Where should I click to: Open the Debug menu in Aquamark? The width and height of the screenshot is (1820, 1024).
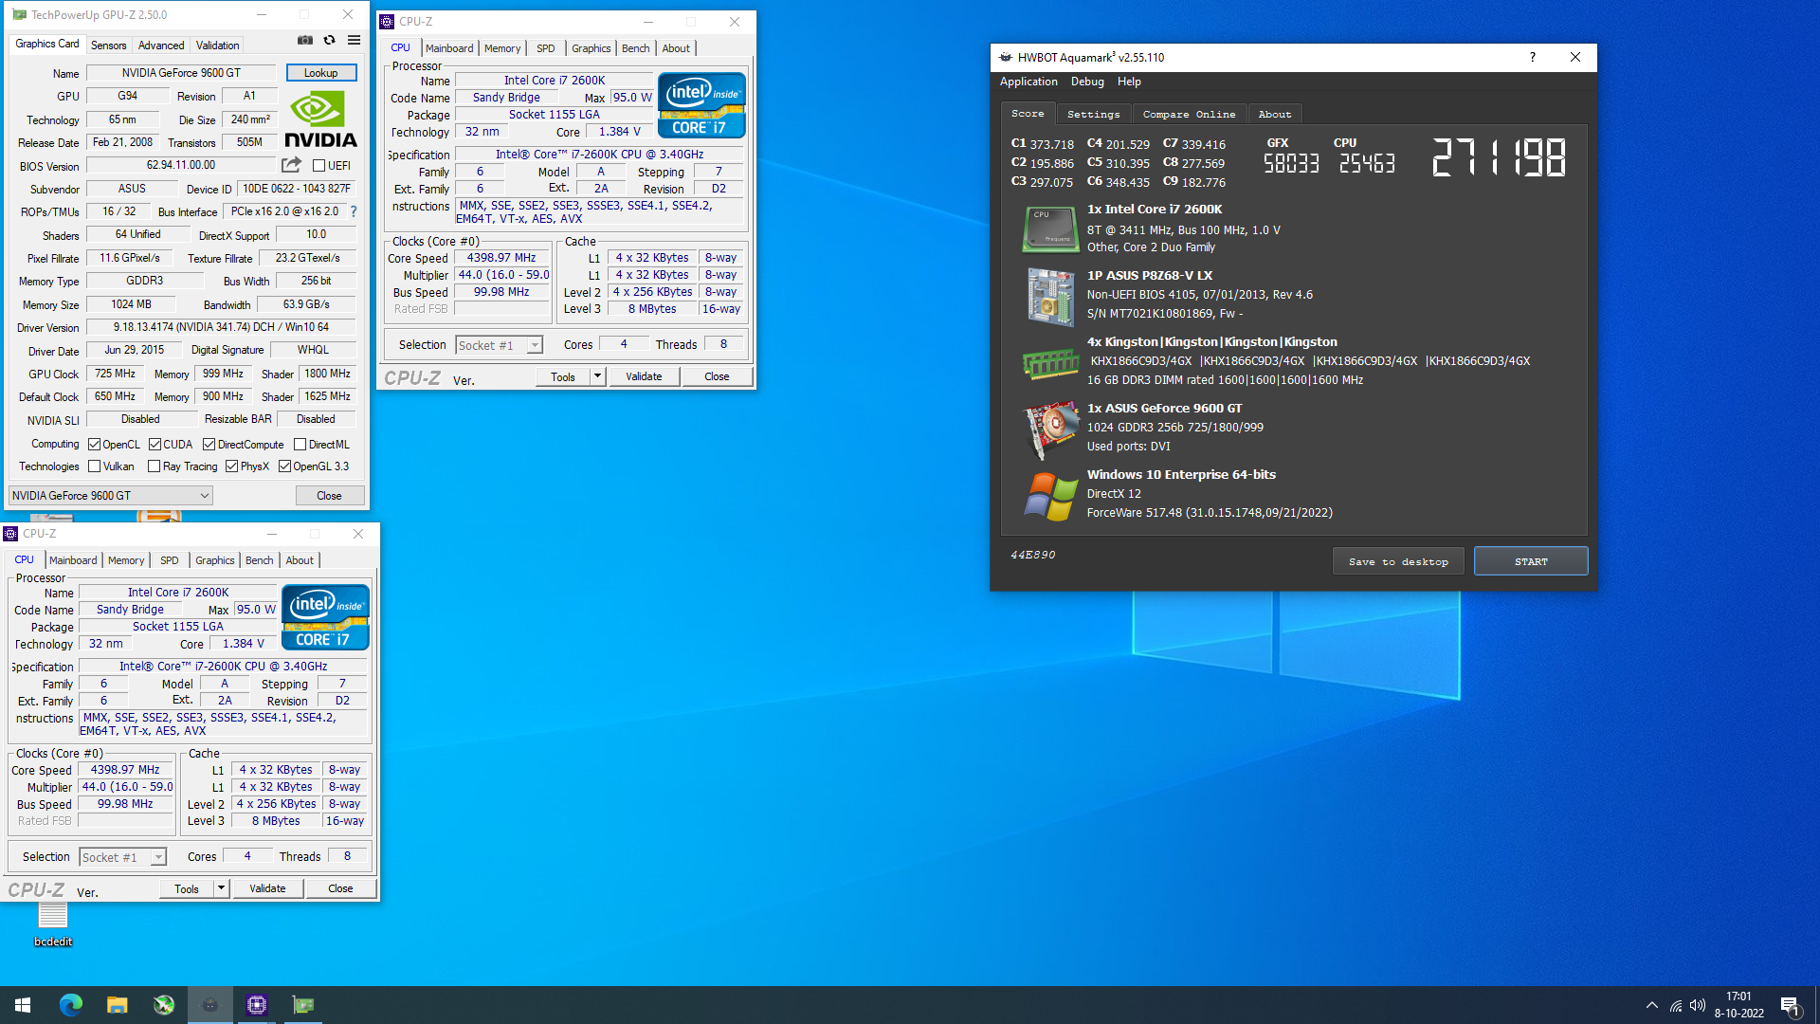point(1087,82)
